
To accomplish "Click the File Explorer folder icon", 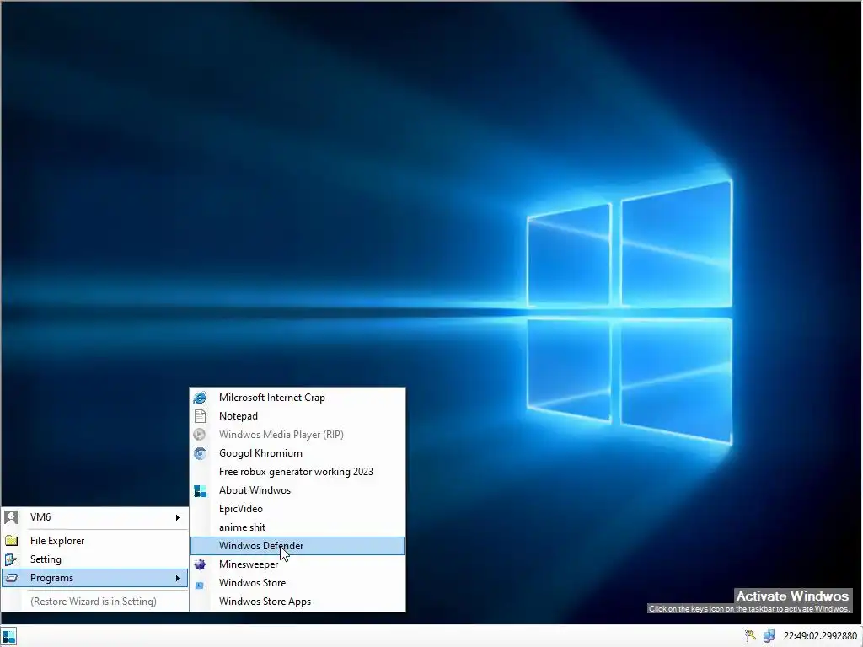I will pyautogui.click(x=11, y=541).
